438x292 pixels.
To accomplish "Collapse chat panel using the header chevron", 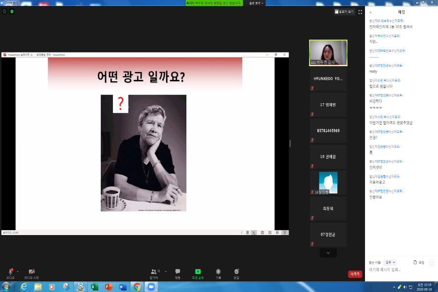I will pyautogui.click(x=370, y=12).
